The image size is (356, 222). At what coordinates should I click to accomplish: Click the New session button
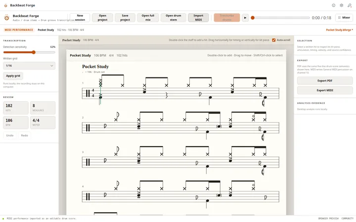(x=80, y=18)
